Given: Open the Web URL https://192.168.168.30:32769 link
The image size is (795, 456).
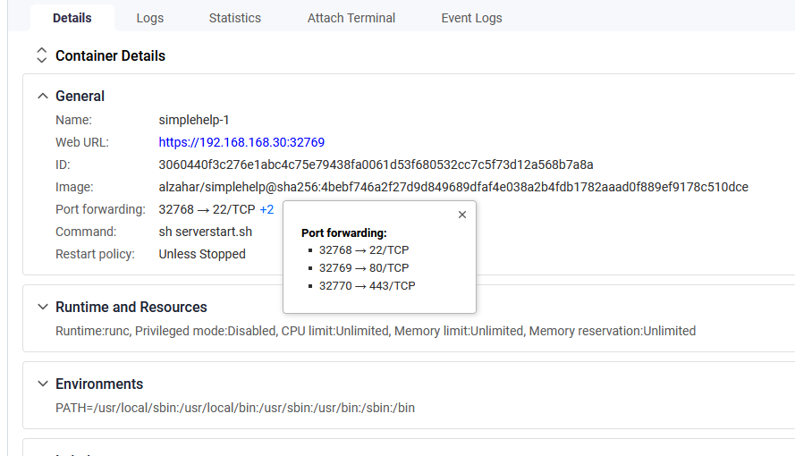Looking at the screenshot, I should click(241, 142).
